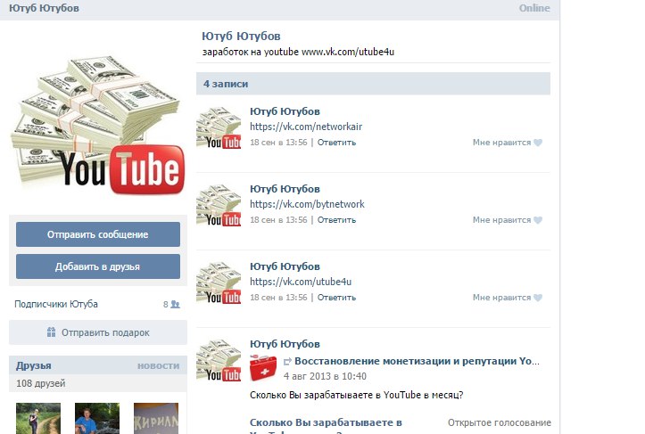Click the profile status www.vk.com/utube4u text

[348, 53]
